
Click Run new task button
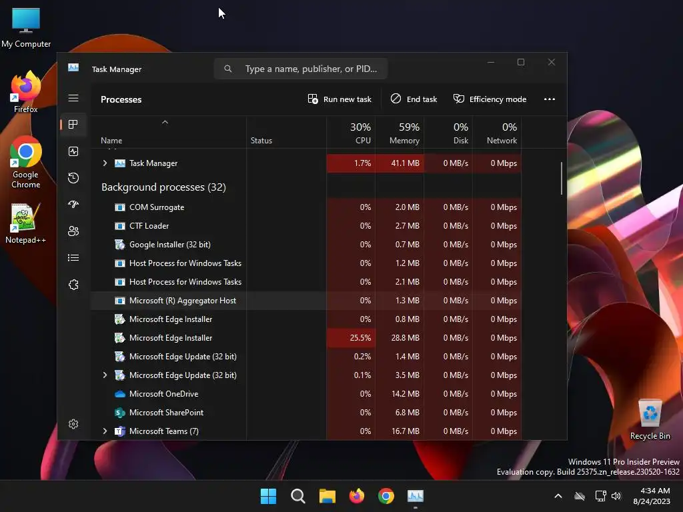[x=339, y=99]
